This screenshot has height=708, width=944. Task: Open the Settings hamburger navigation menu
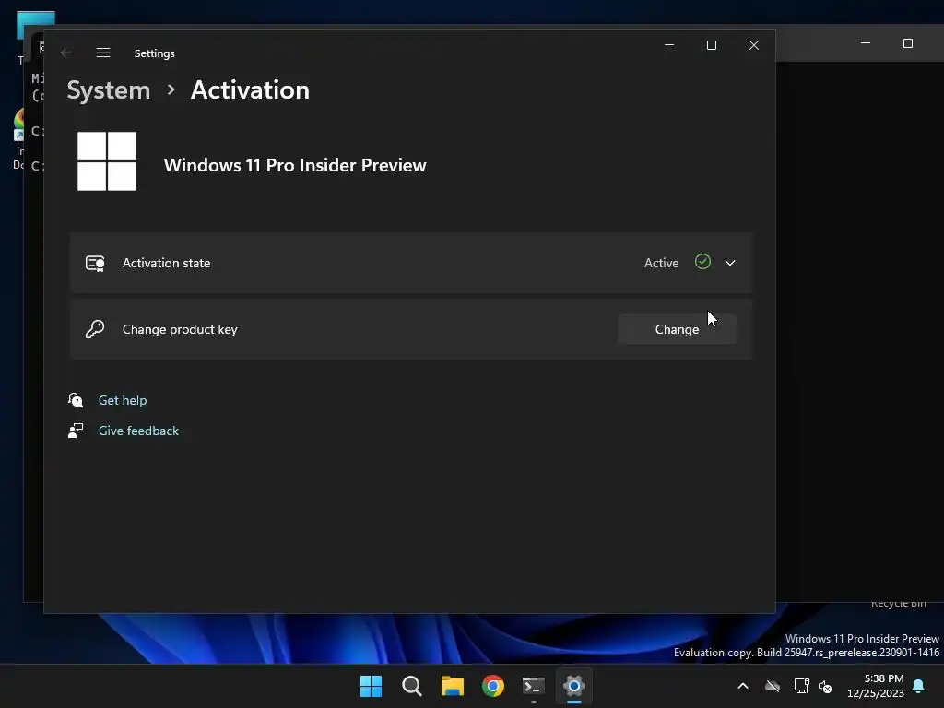coord(103,53)
